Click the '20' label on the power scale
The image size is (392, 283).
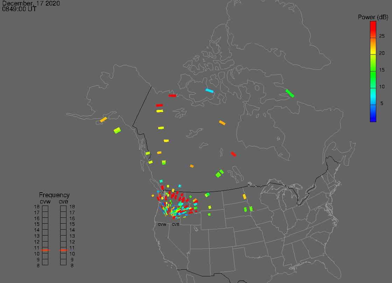pyautogui.click(x=382, y=53)
